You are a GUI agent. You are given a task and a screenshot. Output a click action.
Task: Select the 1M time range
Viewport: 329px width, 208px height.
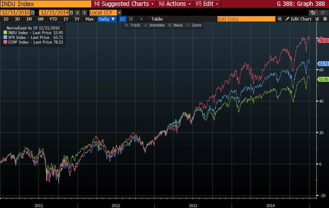coord(29,19)
